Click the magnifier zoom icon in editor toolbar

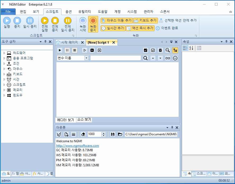click(168, 50)
